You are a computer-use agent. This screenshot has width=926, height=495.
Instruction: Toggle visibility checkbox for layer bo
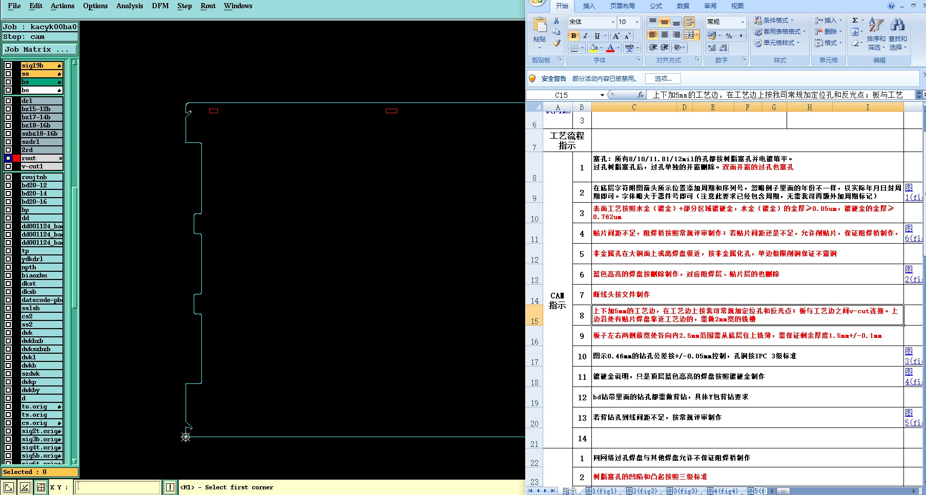(8, 90)
